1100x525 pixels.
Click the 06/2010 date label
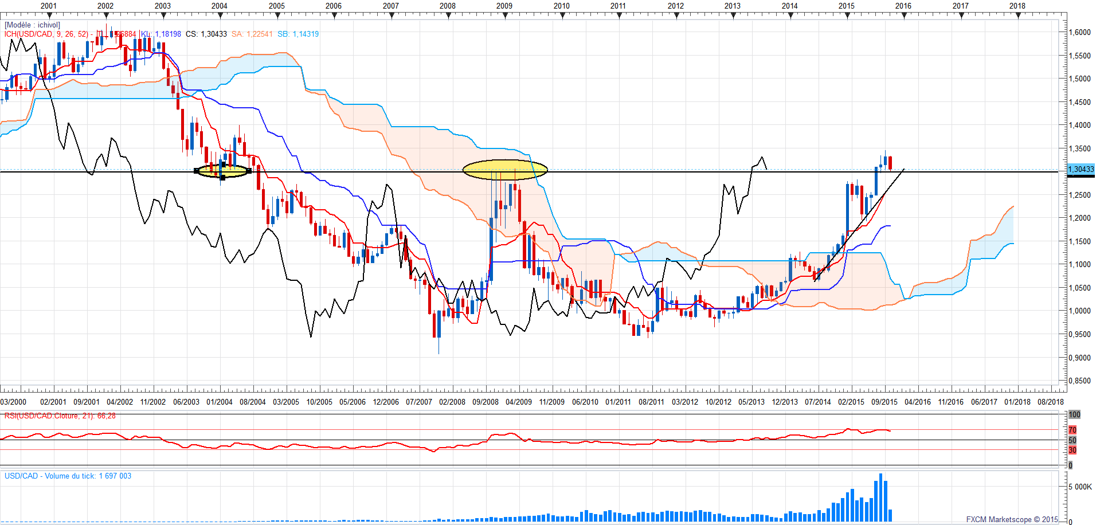[585, 402]
